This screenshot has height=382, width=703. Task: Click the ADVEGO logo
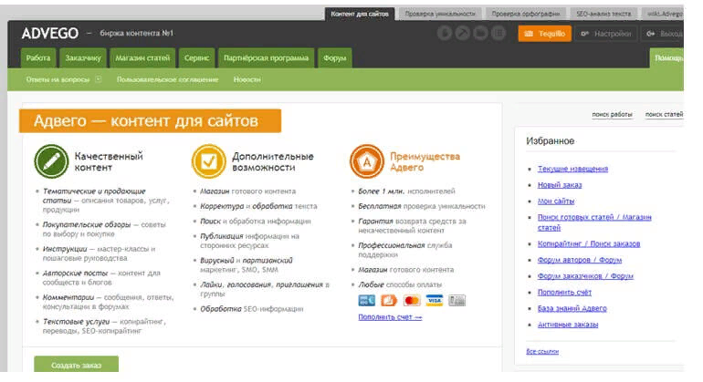[x=50, y=33]
